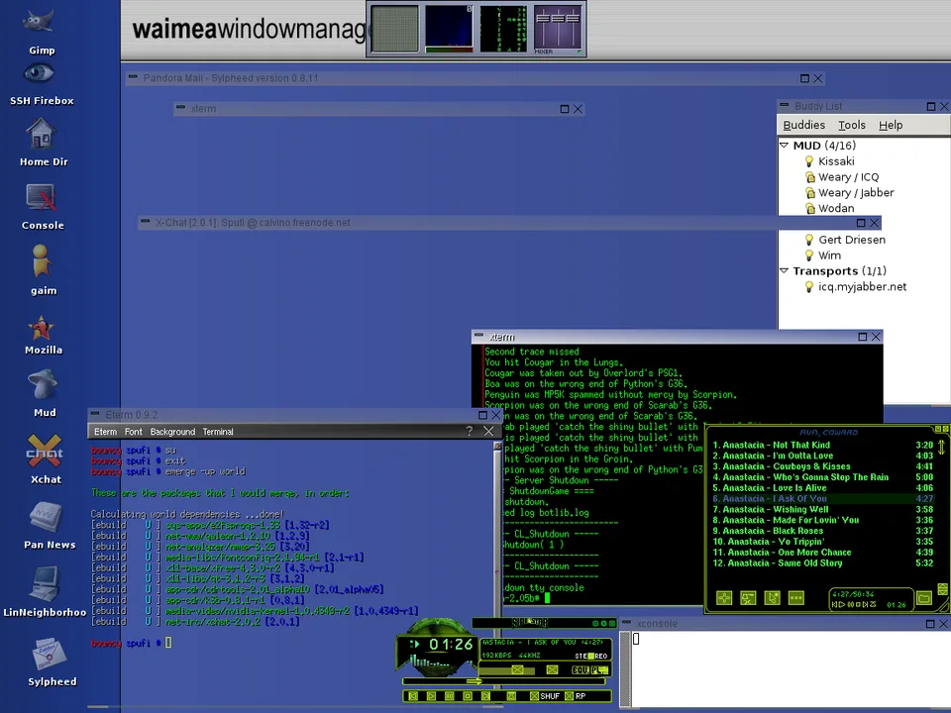Viewport: 951px width, 713px height.
Task: Click the blue CPU monitor dockapp
Action: point(449,29)
